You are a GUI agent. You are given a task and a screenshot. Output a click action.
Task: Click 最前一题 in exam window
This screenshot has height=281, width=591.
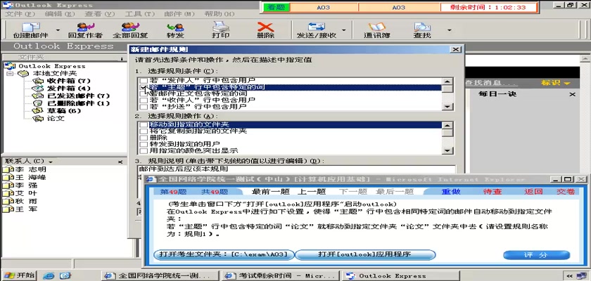pos(270,192)
